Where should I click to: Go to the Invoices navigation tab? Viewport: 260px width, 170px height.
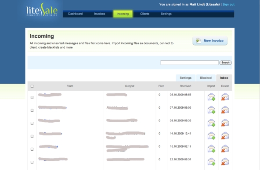point(100,14)
